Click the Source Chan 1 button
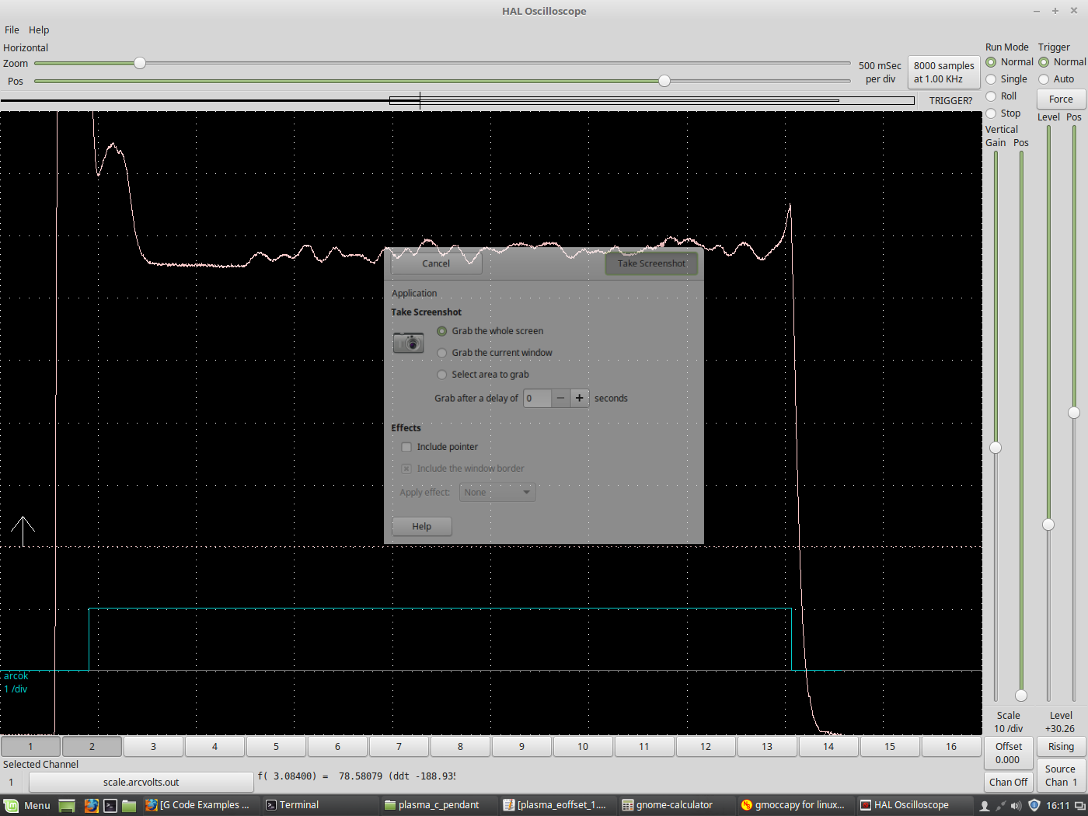 tap(1061, 776)
